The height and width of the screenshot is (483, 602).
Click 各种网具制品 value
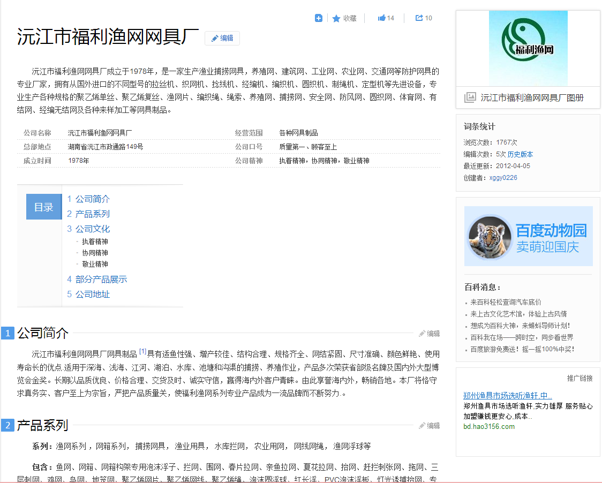[298, 133]
